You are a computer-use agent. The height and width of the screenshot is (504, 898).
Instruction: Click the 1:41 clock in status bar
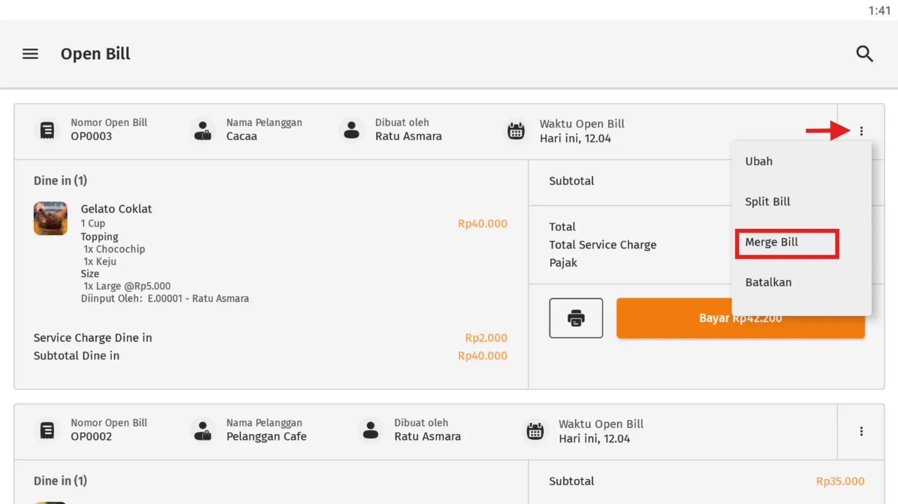(879, 11)
